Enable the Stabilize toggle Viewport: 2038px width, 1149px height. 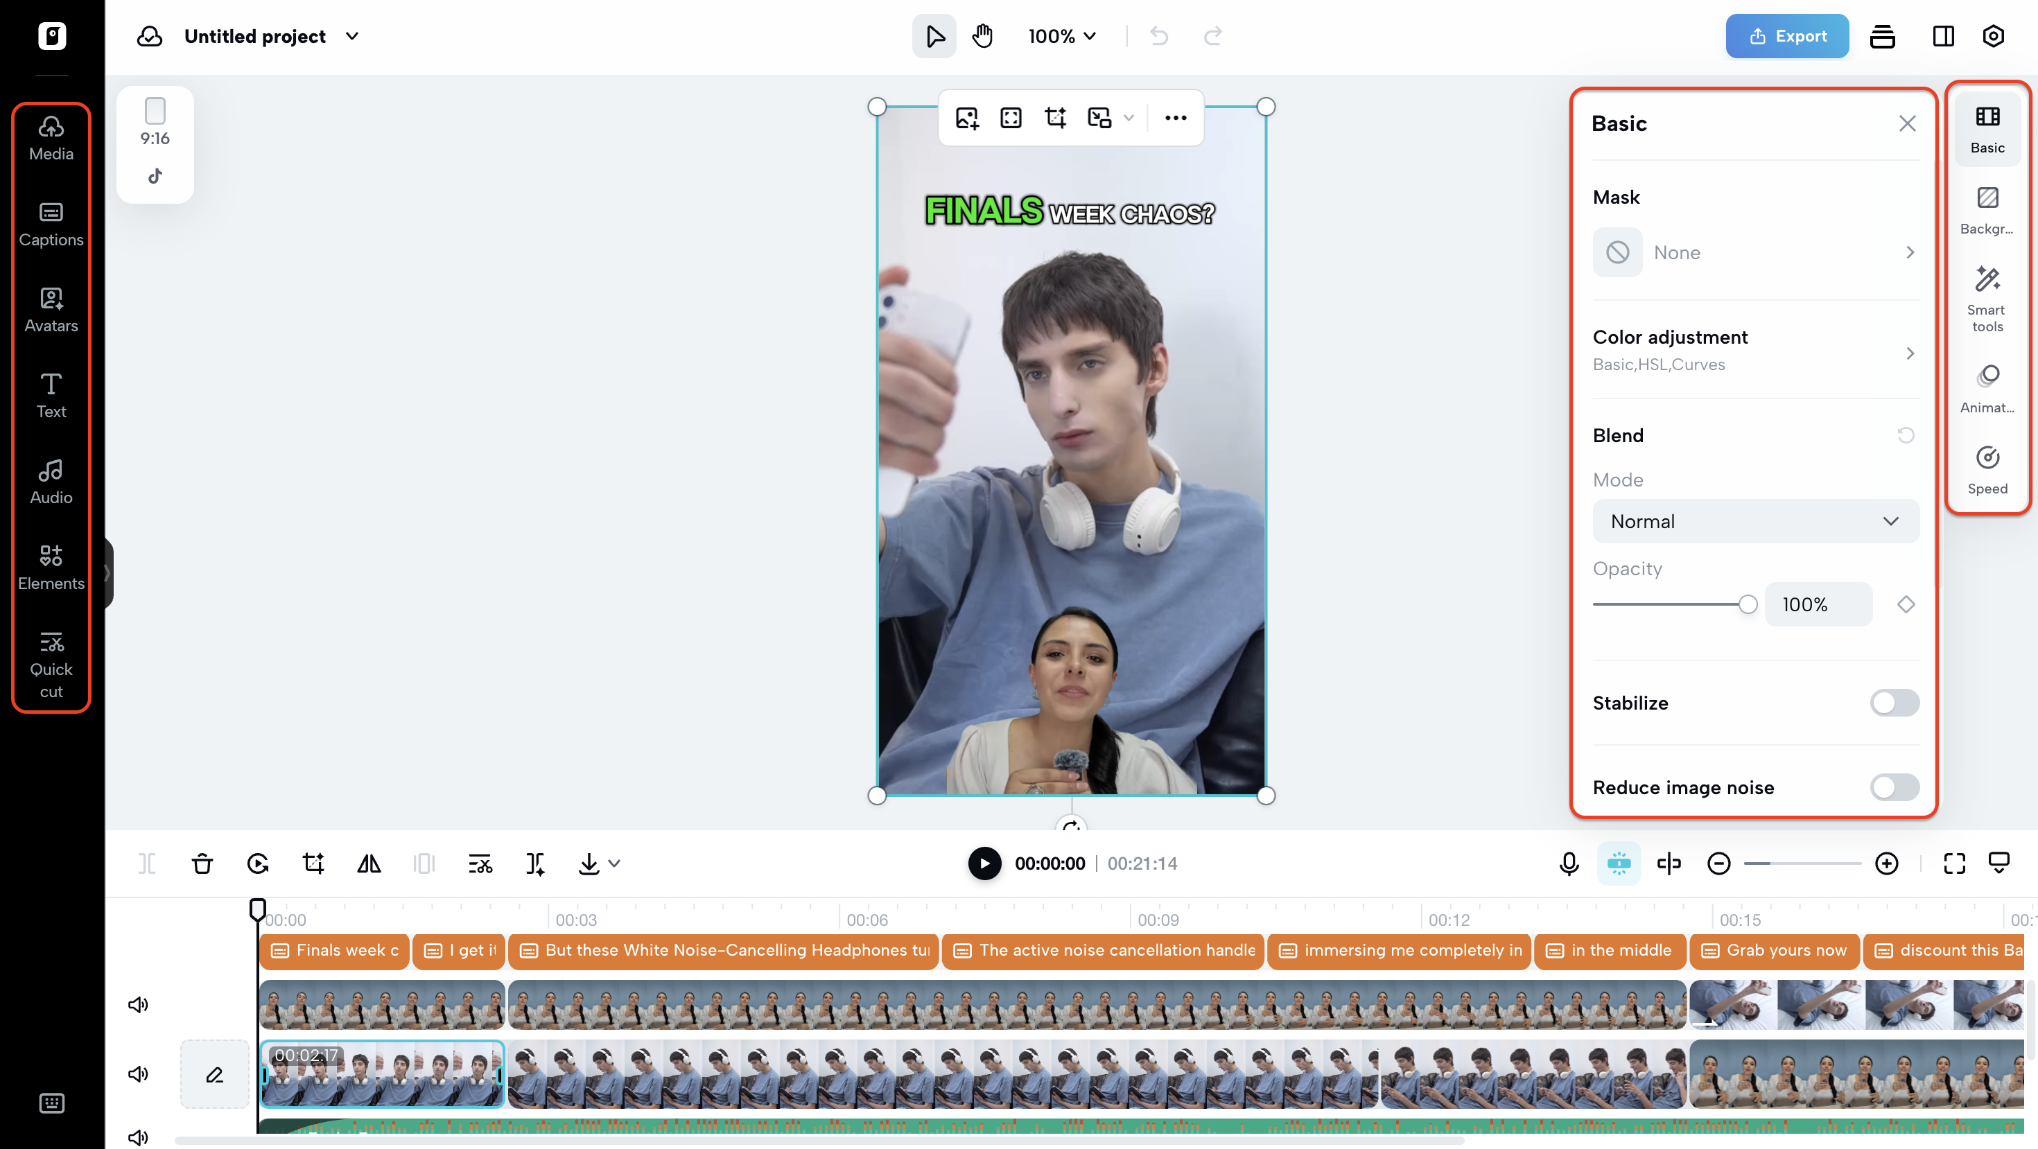(1894, 703)
